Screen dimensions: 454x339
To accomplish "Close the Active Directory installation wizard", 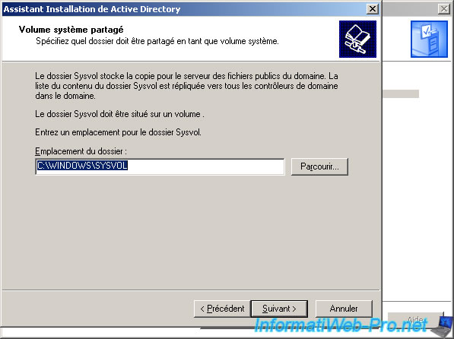I will pyautogui.click(x=373, y=9).
